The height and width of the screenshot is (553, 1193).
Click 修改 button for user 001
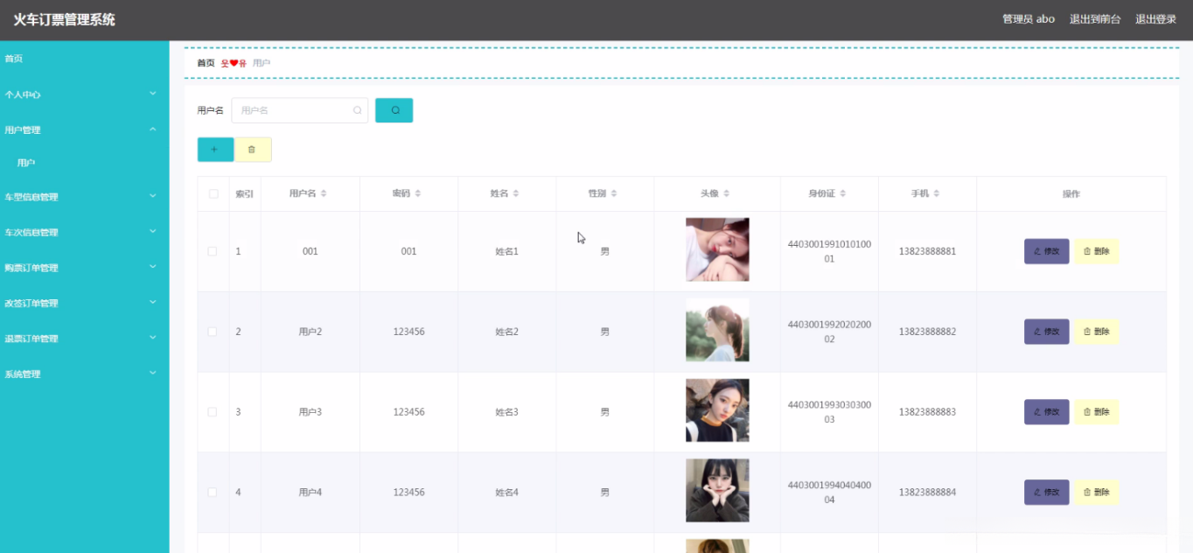1046,251
